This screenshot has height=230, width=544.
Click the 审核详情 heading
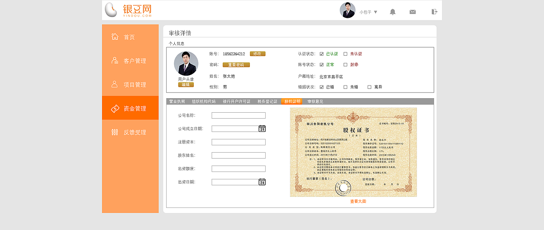click(x=180, y=33)
